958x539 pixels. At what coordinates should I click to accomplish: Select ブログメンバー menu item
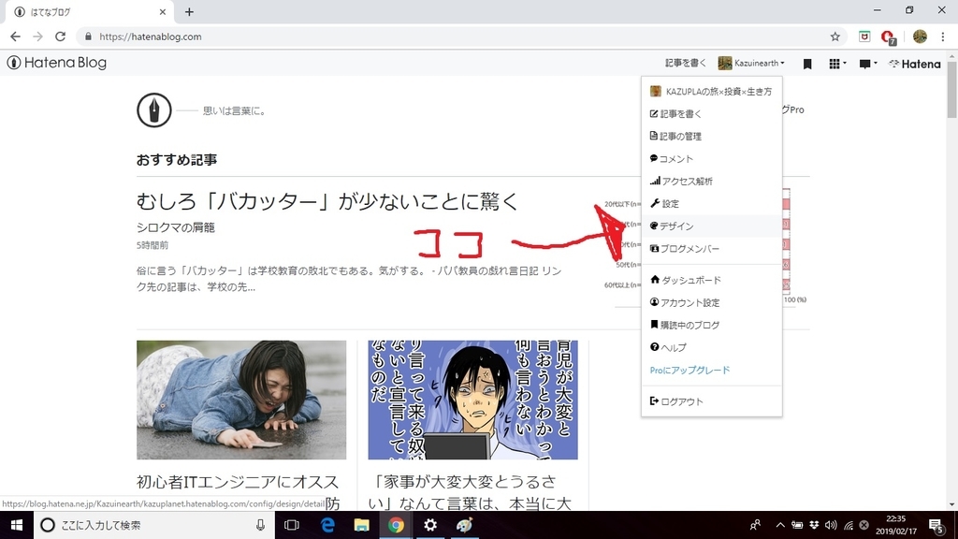pyautogui.click(x=711, y=249)
